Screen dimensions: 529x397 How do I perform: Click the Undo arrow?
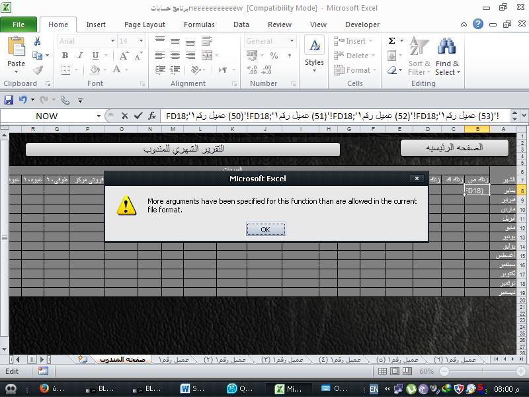pos(23,100)
